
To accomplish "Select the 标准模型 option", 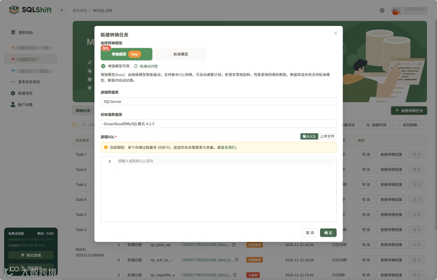I will pos(180,54).
